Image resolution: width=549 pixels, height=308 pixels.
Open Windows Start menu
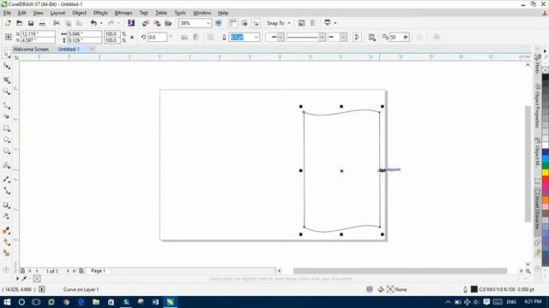[x=7, y=302]
